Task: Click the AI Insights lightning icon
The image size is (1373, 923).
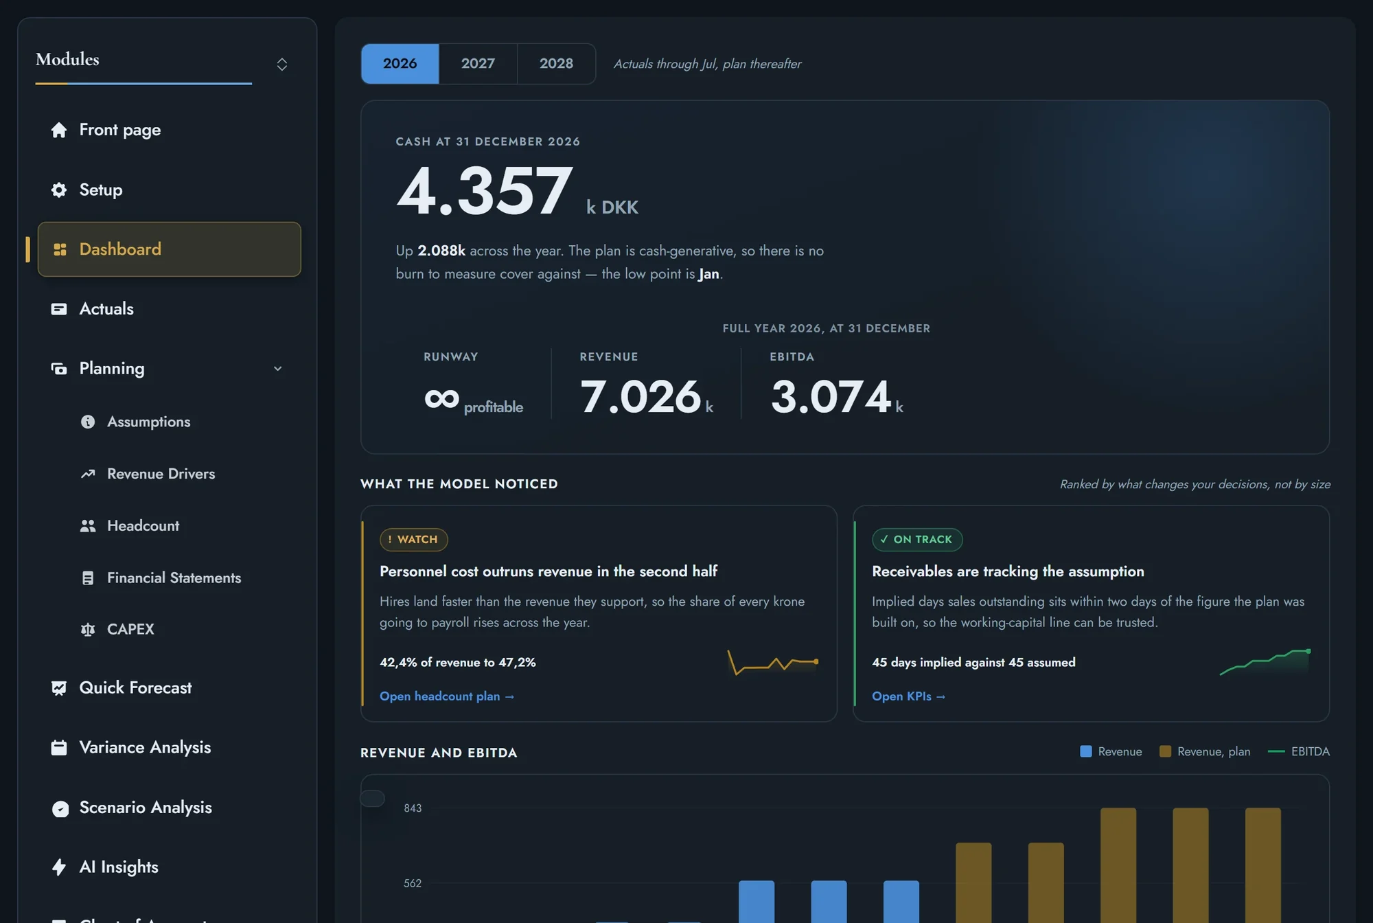Action: pos(59,867)
